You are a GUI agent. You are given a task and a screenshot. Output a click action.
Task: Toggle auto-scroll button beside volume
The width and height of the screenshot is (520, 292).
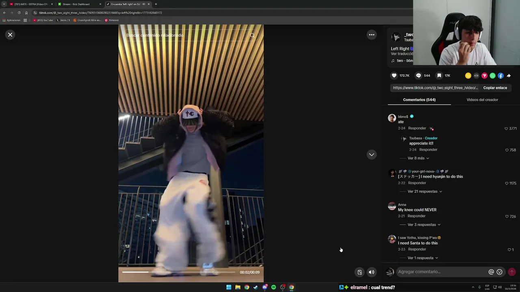tap(360, 272)
